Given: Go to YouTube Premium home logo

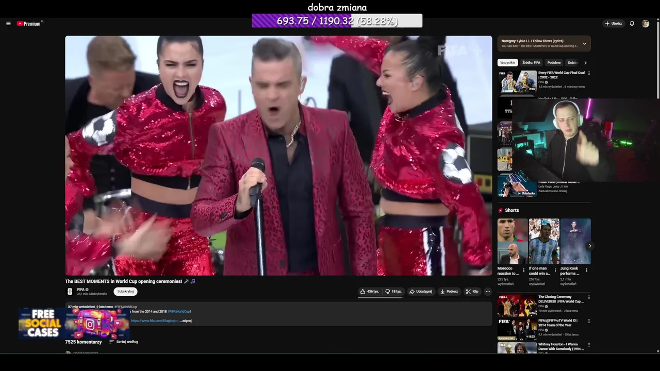Looking at the screenshot, I should pyautogui.click(x=29, y=24).
